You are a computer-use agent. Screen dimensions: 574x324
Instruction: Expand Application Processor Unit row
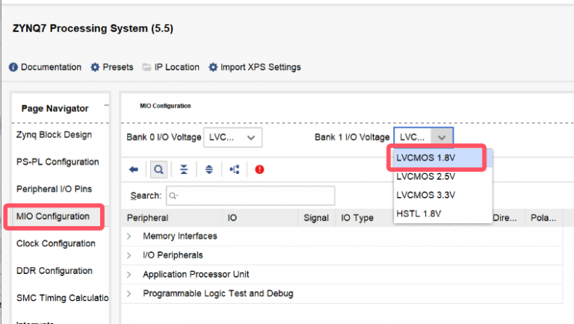129,275
